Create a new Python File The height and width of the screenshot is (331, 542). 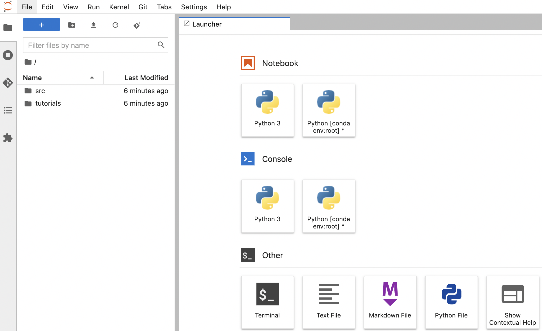pos(451,302)
